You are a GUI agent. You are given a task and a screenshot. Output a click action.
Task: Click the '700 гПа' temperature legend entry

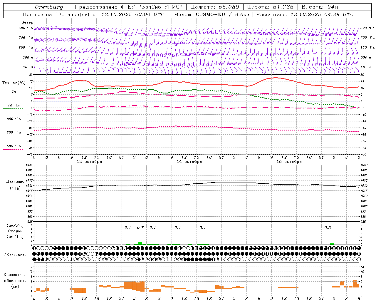(x=14, y=133)
